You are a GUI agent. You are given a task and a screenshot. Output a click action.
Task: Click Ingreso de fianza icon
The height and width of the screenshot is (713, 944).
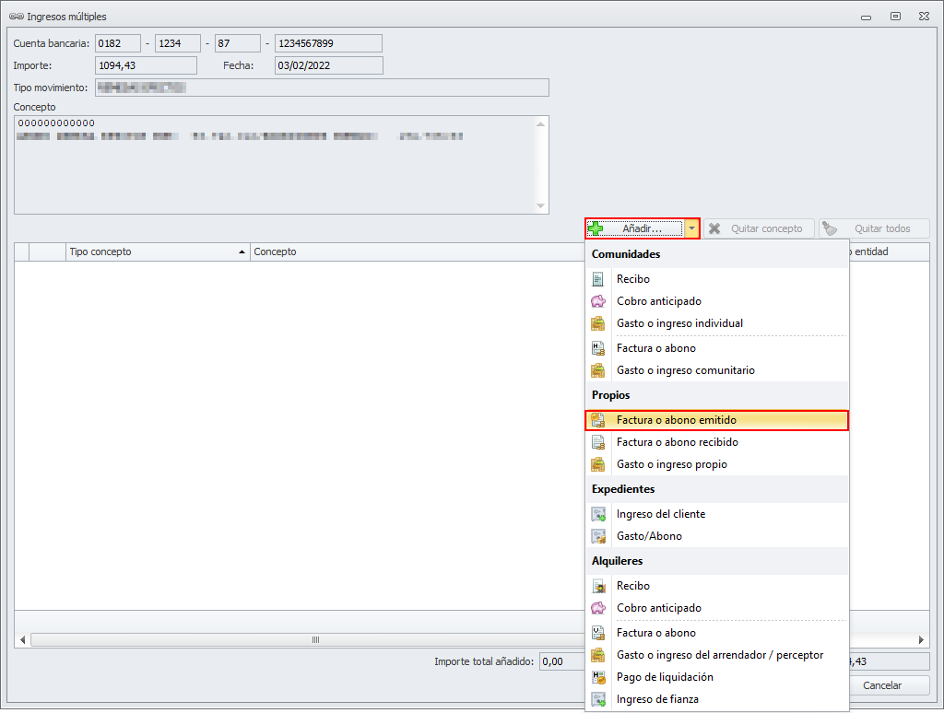pyautogui.click(x=597, y=699)
